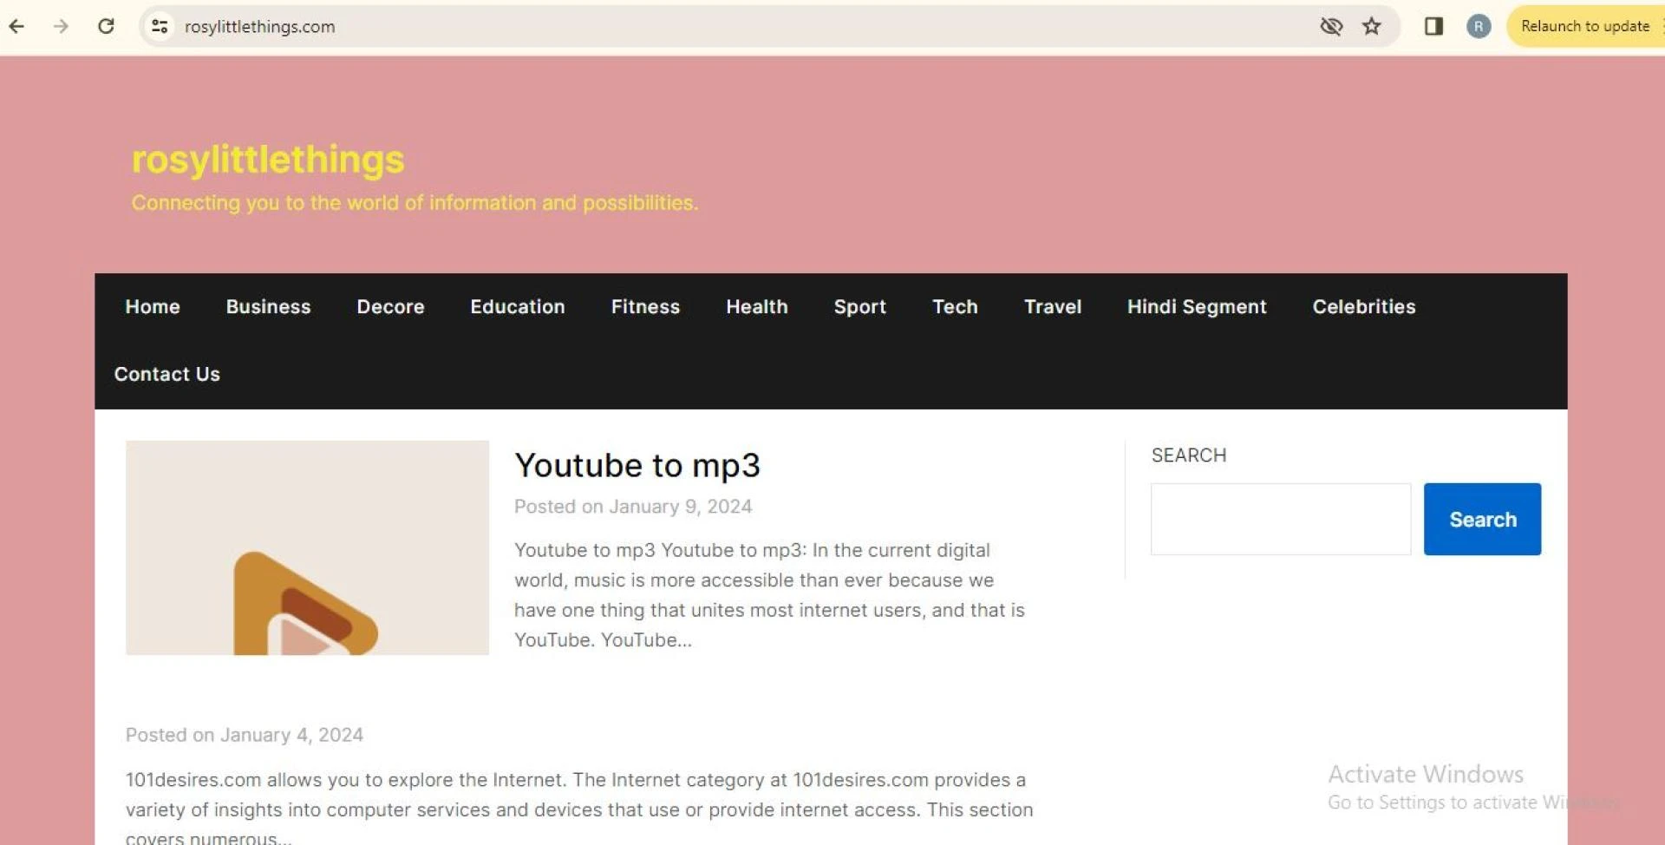The image size is (1665, 845).
Task: Open the Youtube to mp3 article title
Action: point(637,465)
